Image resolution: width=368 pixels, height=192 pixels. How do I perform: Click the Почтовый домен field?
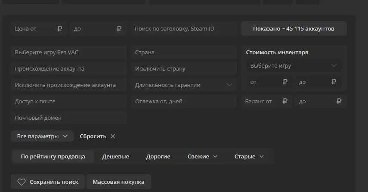click(69, 118)
